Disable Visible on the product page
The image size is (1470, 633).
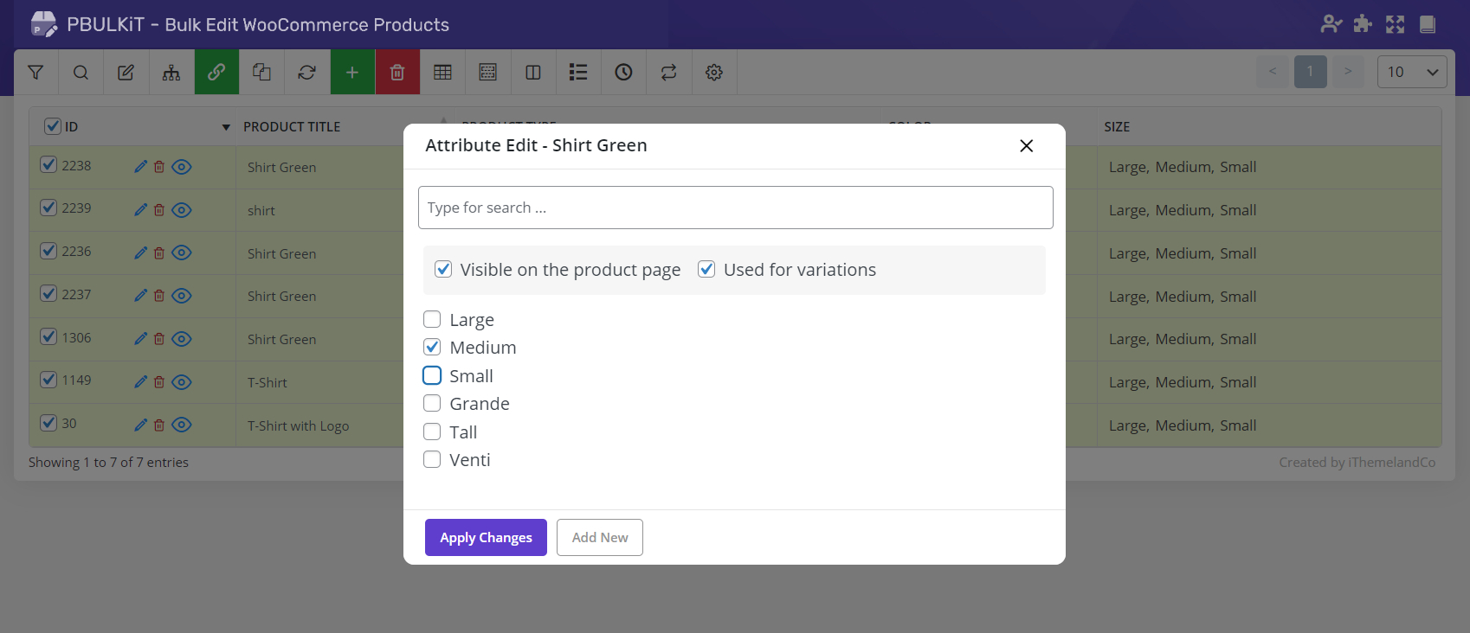pos(443,270)
